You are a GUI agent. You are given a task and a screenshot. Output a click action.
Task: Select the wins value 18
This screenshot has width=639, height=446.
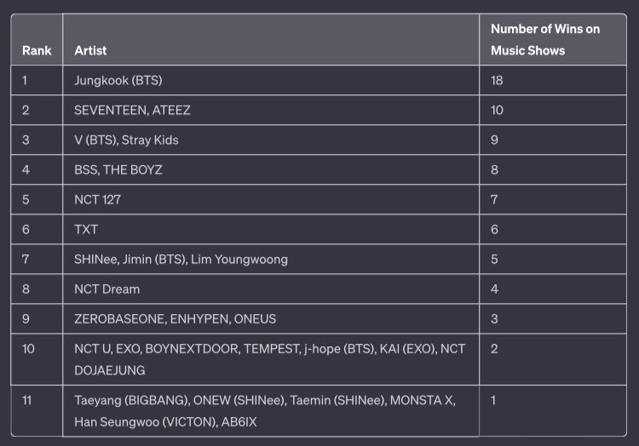pyautogui.click(x=498, y=80)
